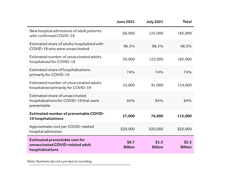This screenshot has height=170, width=230.
Task: Select the 'Estimated share of adults hospitalized' row label
Action: pyautogui.click(x=66, y=46)
